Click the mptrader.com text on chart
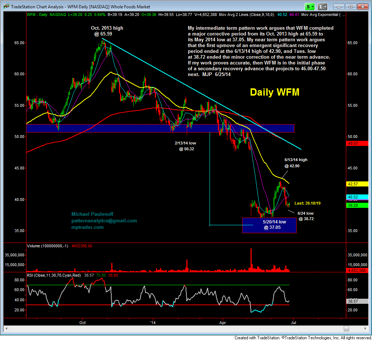The height and width of the screenshot is (340, 372). point(87,227)
